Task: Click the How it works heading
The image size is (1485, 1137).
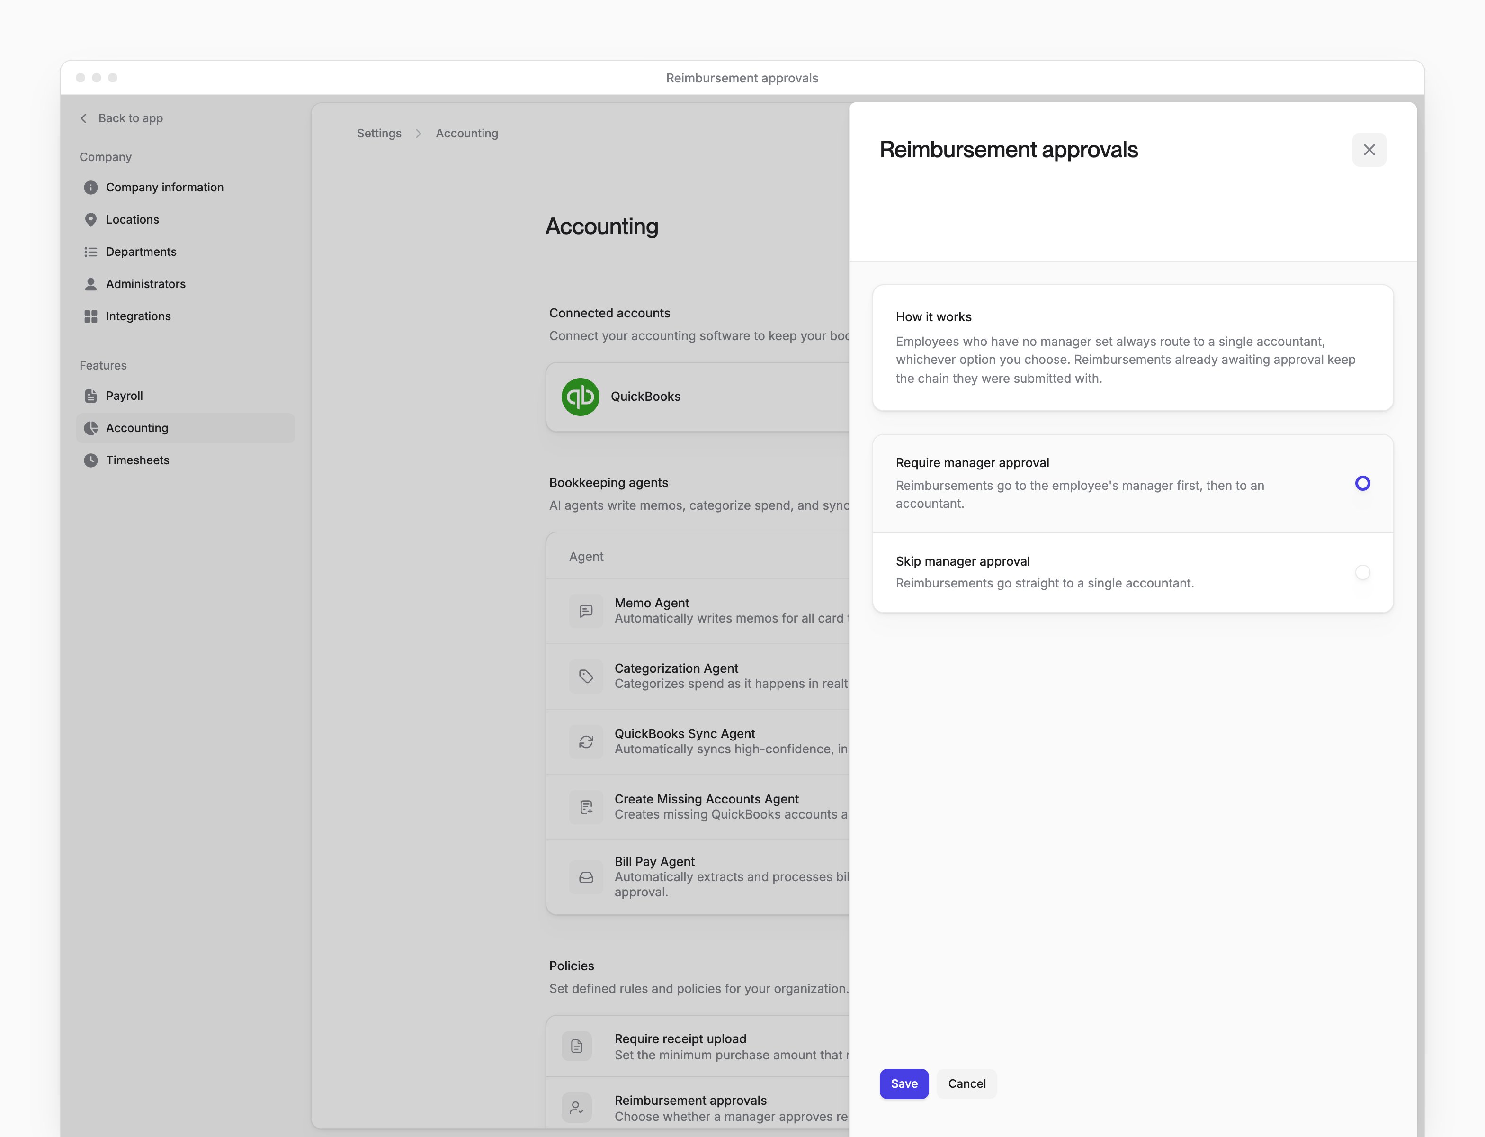Action: 933,317
